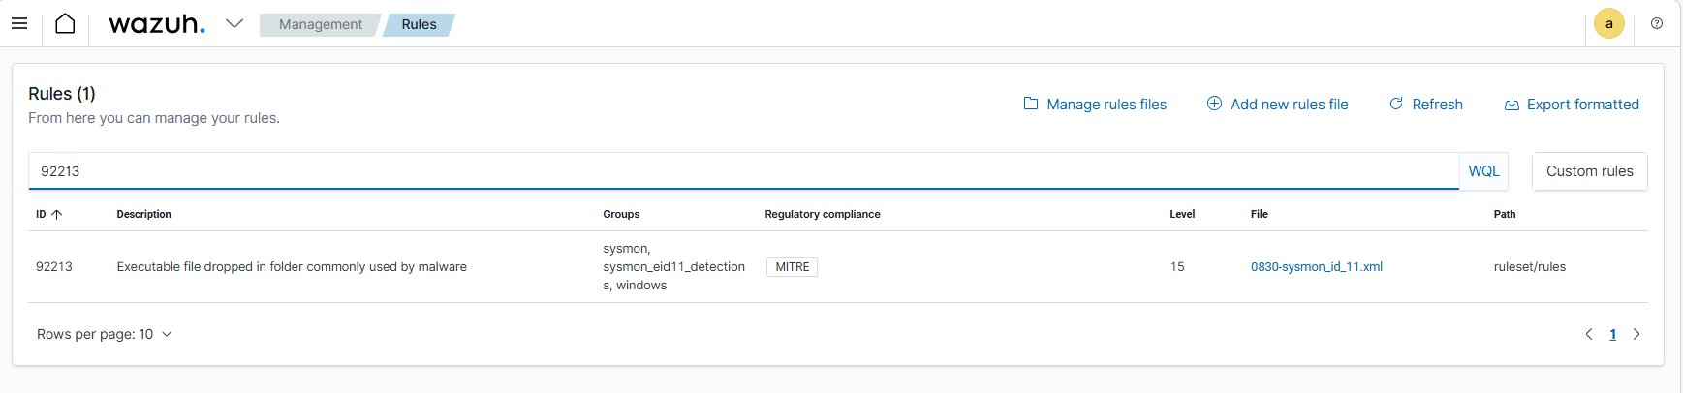Viewport: 1683px width, 393px height.
Task: Expand the Rows per page dropdown
Action: click(x=105, y=334)
